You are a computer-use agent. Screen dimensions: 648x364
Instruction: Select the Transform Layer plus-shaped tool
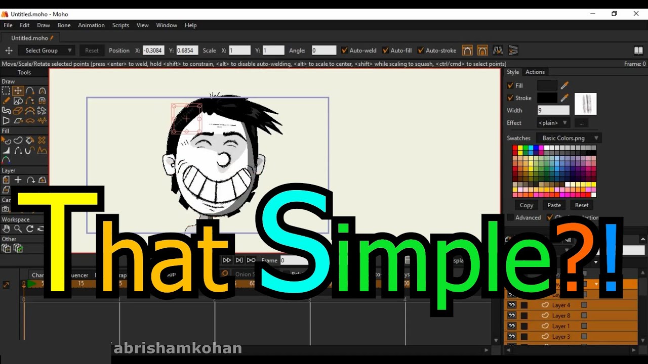(18, 180)
